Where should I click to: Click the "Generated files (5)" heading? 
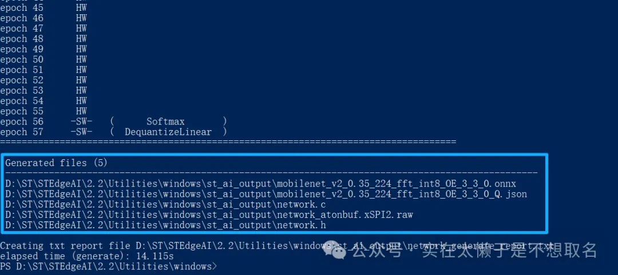pos(56,163)
